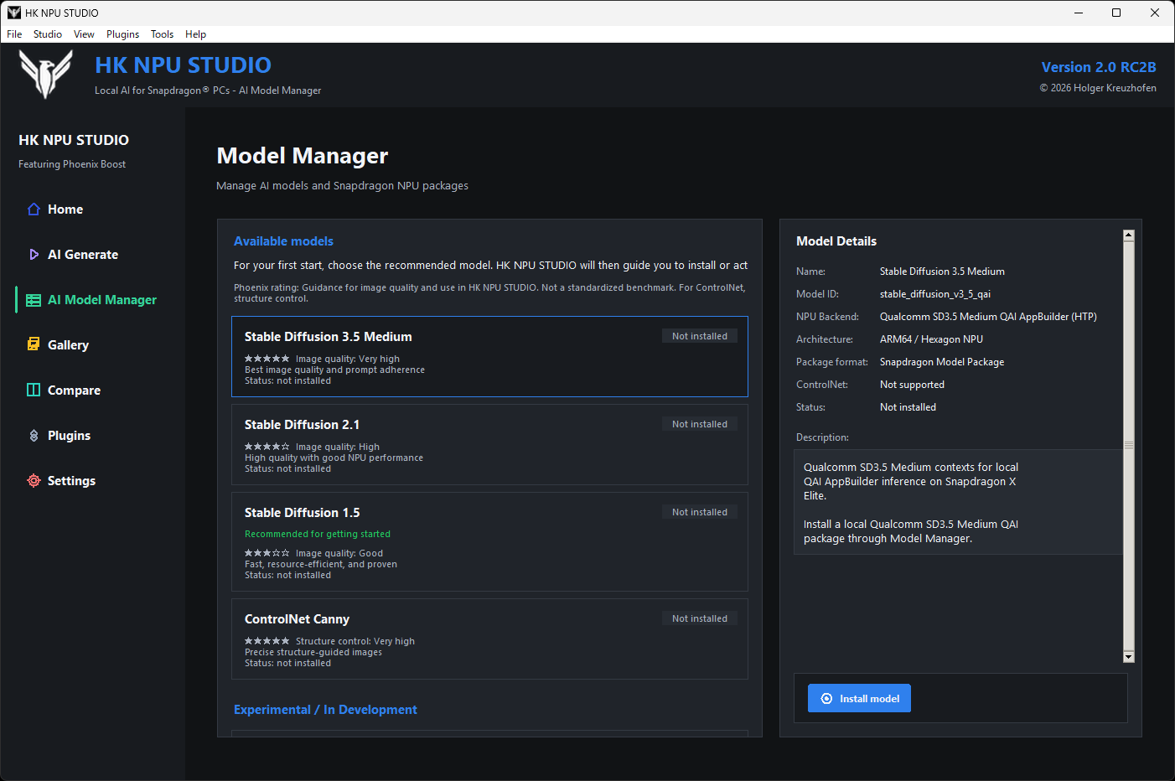
Task: Select the Stable Diffusion 2.1 model card
Action: [489, 444]
